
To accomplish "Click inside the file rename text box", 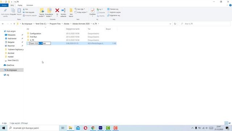I will pos(40,43).
